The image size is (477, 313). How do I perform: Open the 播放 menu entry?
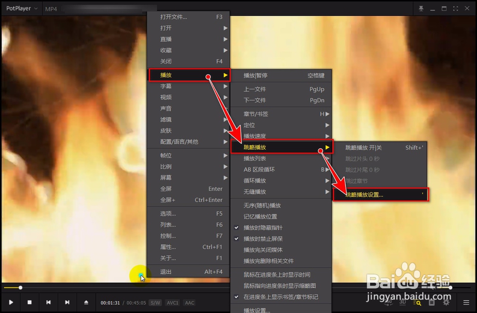coord(189,75)
